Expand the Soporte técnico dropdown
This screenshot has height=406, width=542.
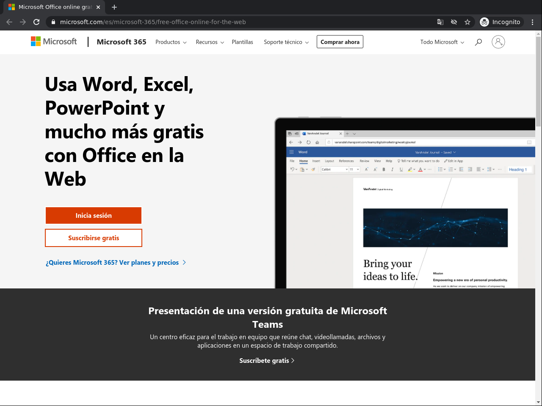pyautogui.click(x=286, y=42)
